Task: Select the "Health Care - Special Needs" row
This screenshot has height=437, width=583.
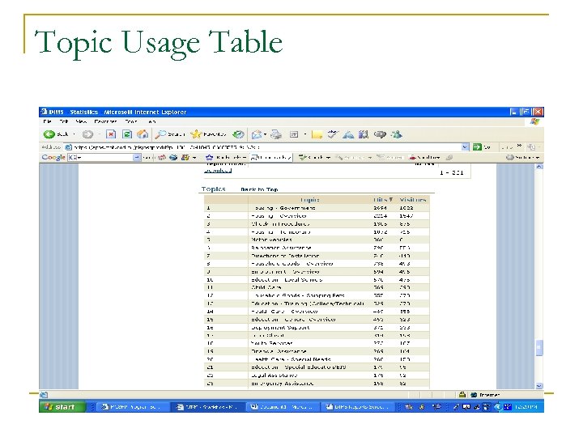Action: tap(317, 359)
